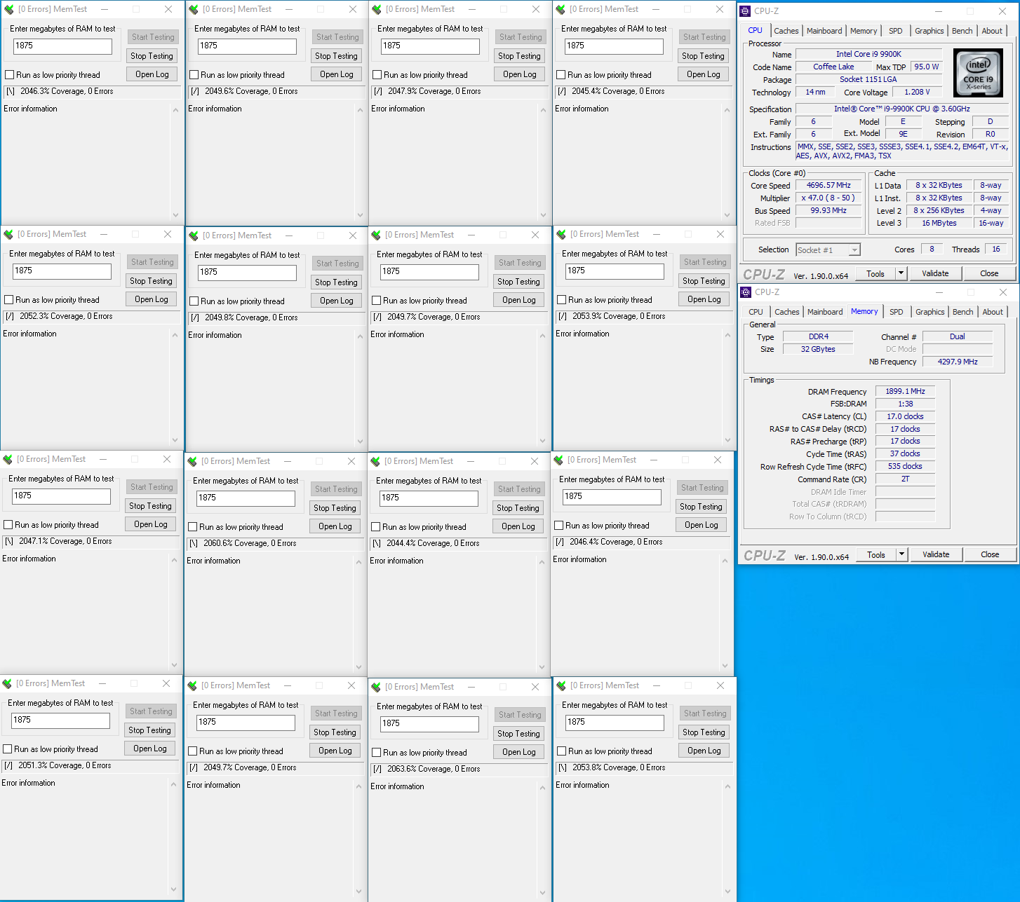The height and width of the screenshot is (902, 1020).
Task: Click the MemTest title icon of the 2053.8% coverage window
Action: 561,686
